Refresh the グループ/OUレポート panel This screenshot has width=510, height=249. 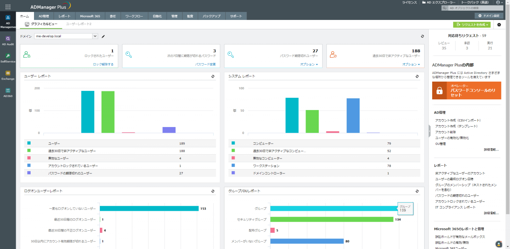pyautogui.click(x=417, y=192)
